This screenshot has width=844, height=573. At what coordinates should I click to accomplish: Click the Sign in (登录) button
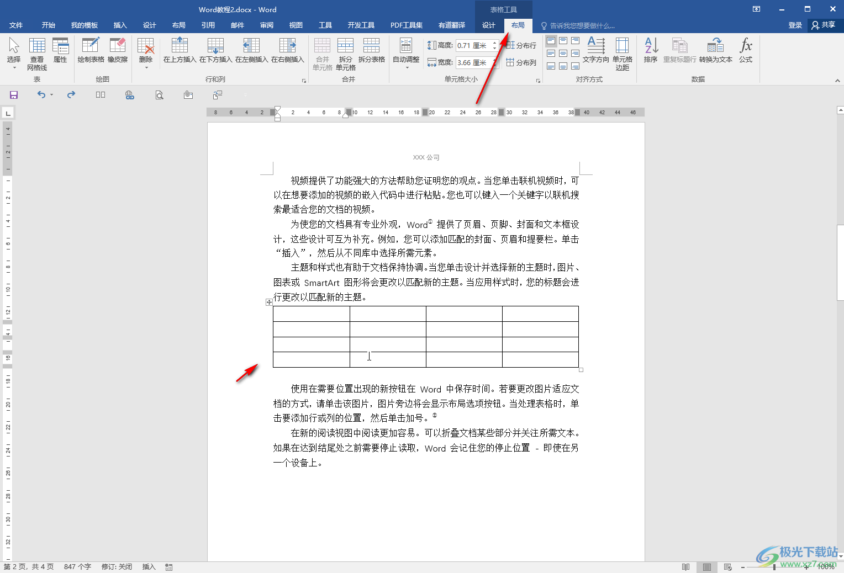795,25
